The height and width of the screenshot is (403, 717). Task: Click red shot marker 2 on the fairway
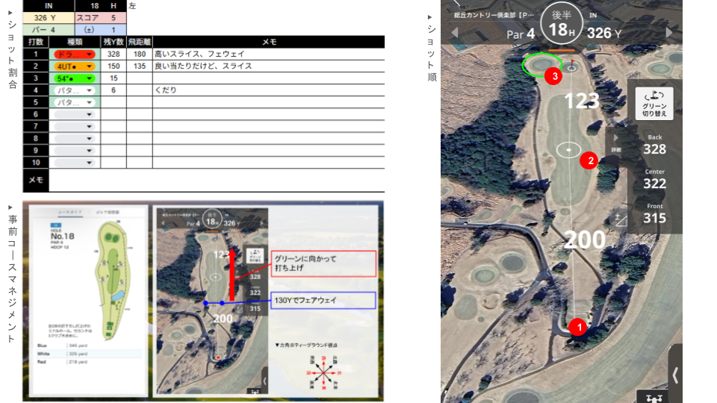click(x=589, y=160)
